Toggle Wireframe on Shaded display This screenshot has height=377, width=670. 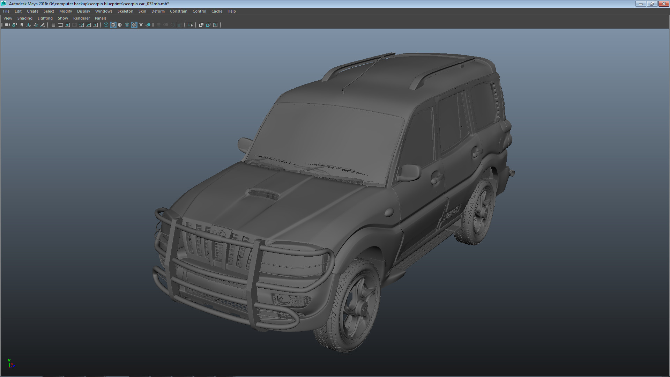pos(127,25)
